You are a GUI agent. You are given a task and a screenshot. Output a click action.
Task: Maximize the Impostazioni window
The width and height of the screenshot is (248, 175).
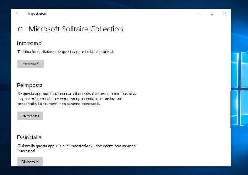coord(212,13)
